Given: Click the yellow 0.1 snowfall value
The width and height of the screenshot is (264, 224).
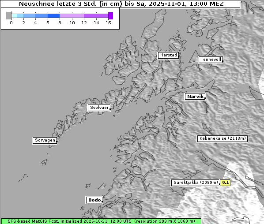Looking at the screenshot, I should click(x=225, y=183).
